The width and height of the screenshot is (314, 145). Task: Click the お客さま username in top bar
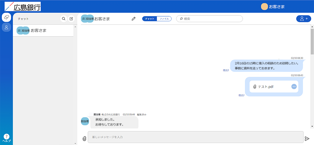277,7
